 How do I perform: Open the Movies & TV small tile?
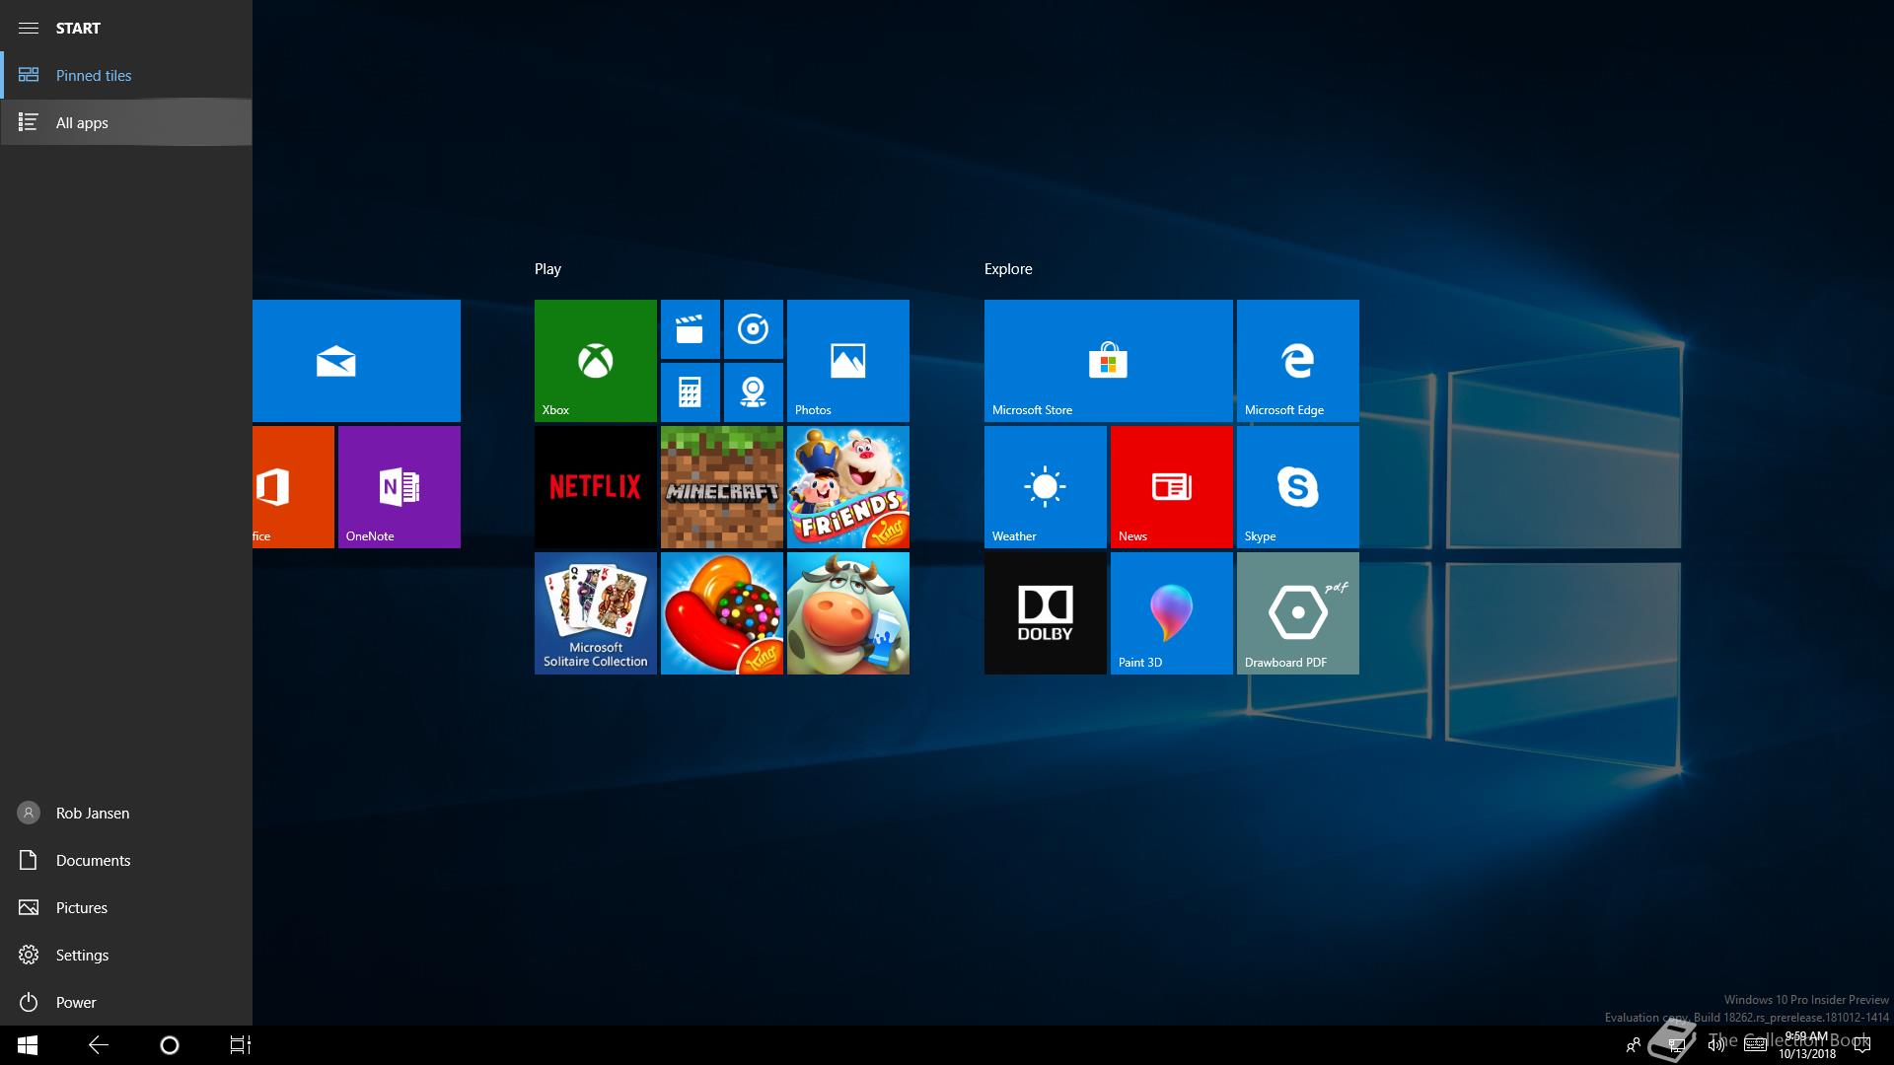click(690, 329)
